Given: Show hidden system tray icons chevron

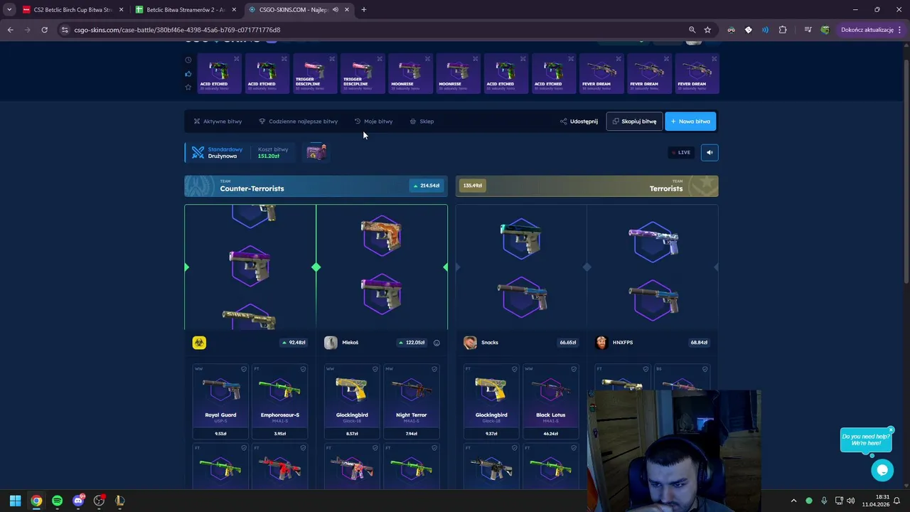Looking at the screenshot, I should tap(793, 501).
